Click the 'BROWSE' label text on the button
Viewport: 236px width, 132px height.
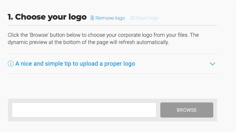point(187,110)
